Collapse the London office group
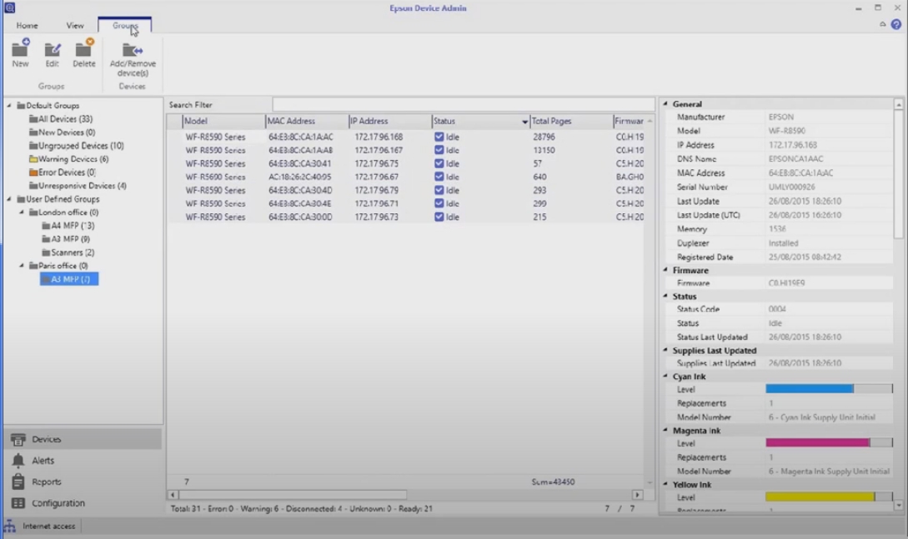This screenshot has width=908, height=539. coord(23,212)
